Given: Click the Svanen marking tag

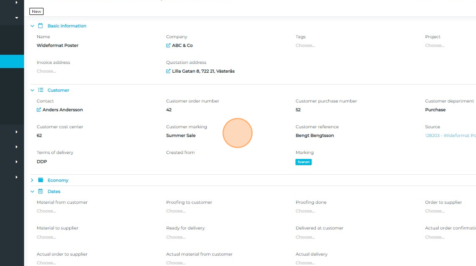Looking at the screenshot, I should pyautogui.click(x=303, y=162).
